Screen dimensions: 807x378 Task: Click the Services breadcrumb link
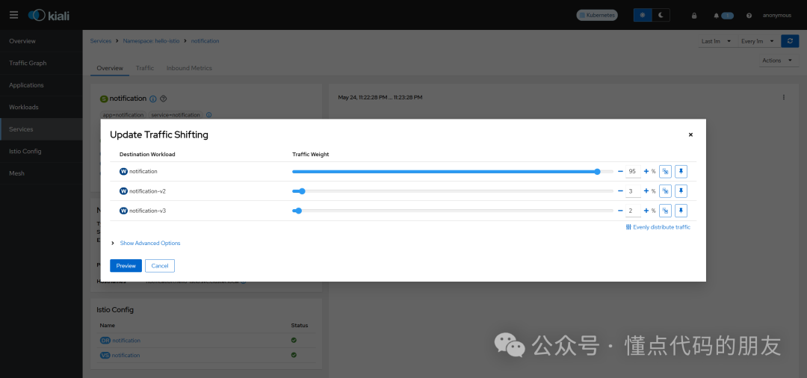(x=101, y=40)
